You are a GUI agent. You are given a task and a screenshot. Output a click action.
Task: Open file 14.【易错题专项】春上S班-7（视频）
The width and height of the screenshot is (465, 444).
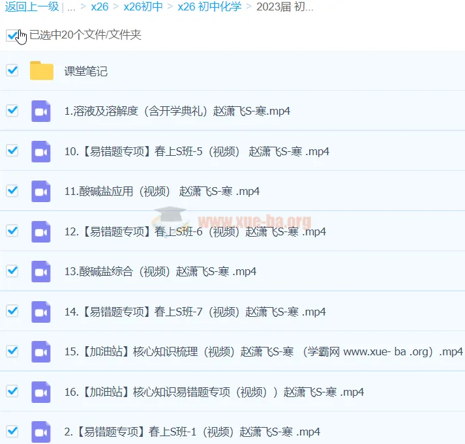195,312
